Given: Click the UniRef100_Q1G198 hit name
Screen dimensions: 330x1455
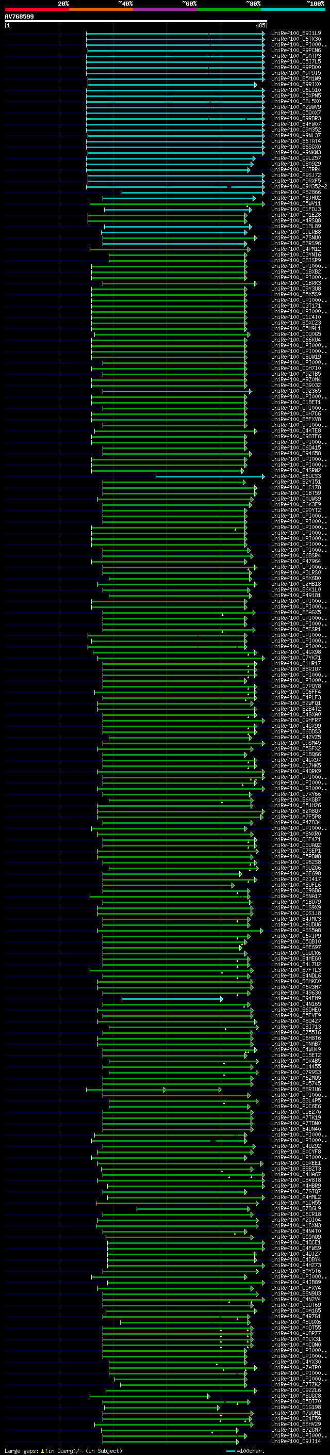Looking at the screenshot, I should (296, 1408).
